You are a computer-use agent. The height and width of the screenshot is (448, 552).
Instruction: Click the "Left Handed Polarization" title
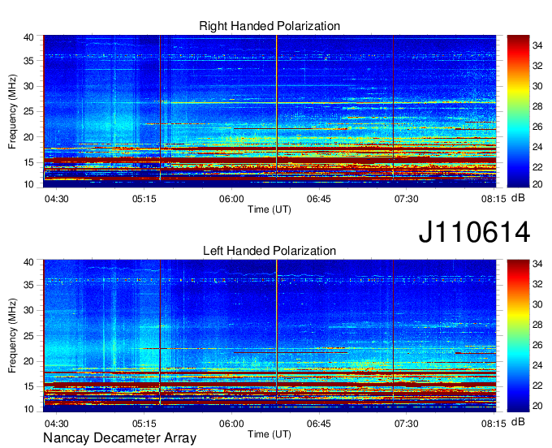tap(270, 251)
